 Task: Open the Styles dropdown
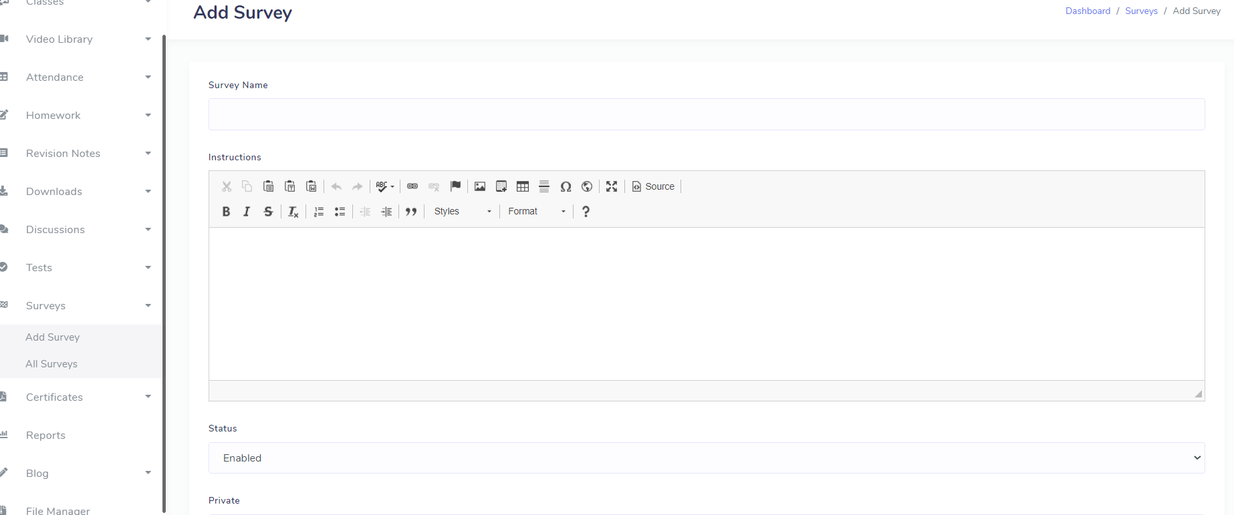coord(463,212)
